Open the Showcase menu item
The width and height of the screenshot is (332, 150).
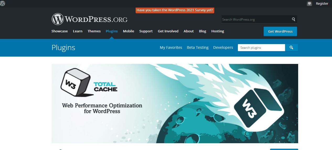coord(60,31)
